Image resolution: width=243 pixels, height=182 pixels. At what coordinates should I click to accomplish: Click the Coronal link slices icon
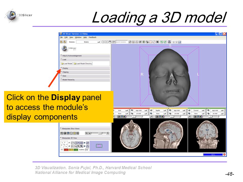[x=189, y=117]
